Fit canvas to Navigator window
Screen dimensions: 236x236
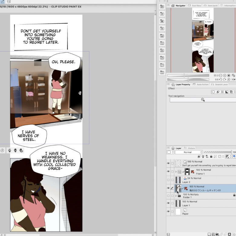point(234,75)
